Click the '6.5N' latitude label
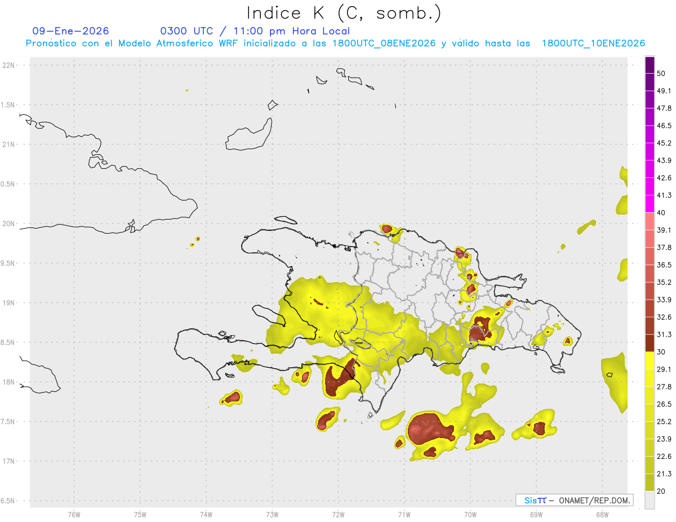The width and height of the screenshot is (676, 522). (x=8, y=501)
